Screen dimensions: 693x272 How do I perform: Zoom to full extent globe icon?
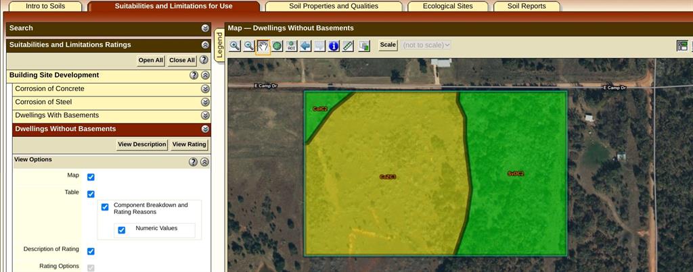277,45
